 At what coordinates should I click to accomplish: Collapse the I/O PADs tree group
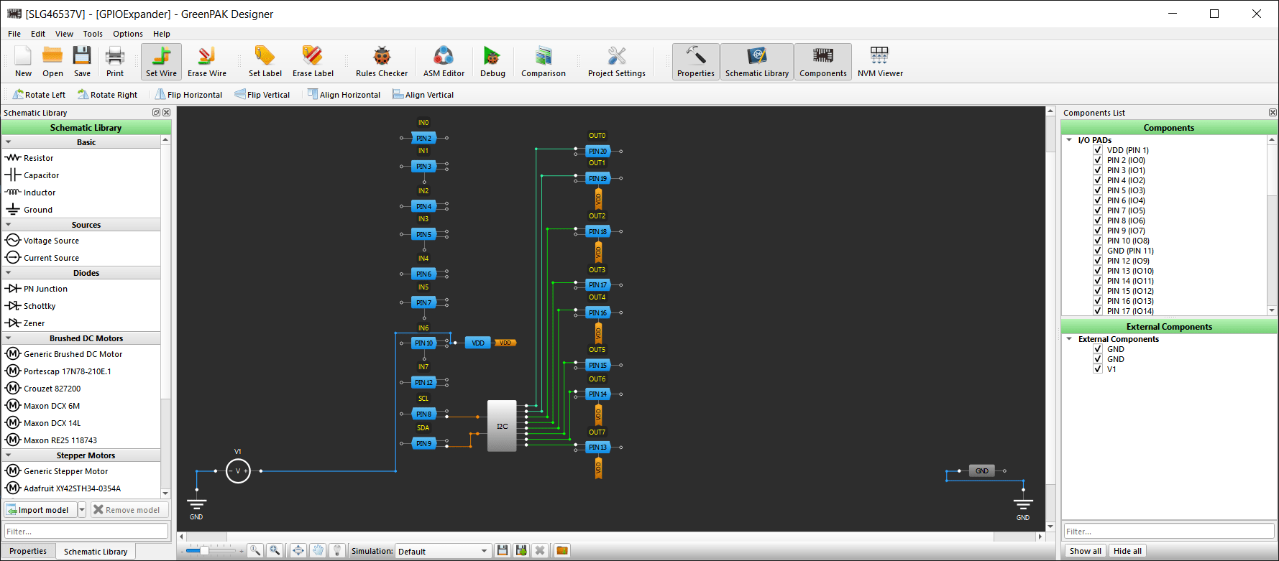coord(1069,140)
